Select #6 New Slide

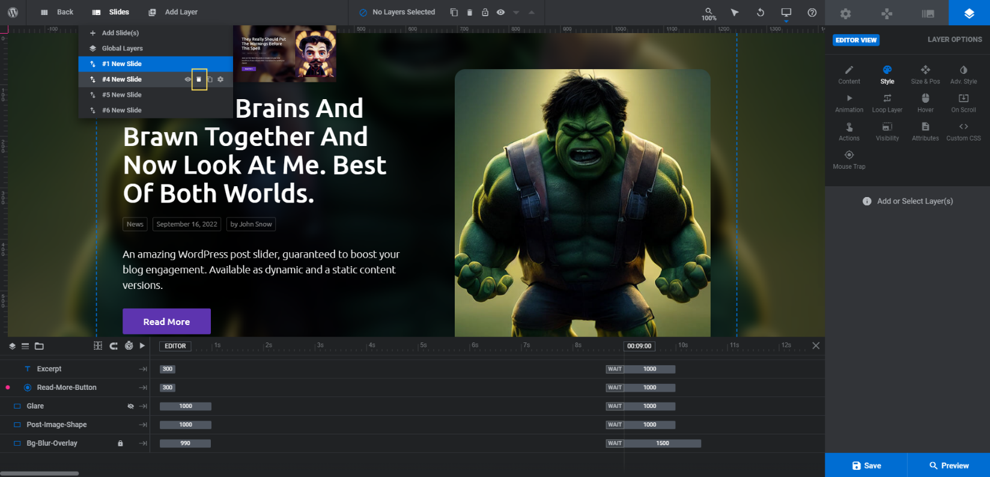156,111
